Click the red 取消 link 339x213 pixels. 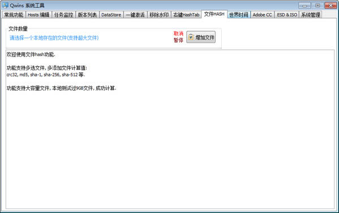(178, 33)
